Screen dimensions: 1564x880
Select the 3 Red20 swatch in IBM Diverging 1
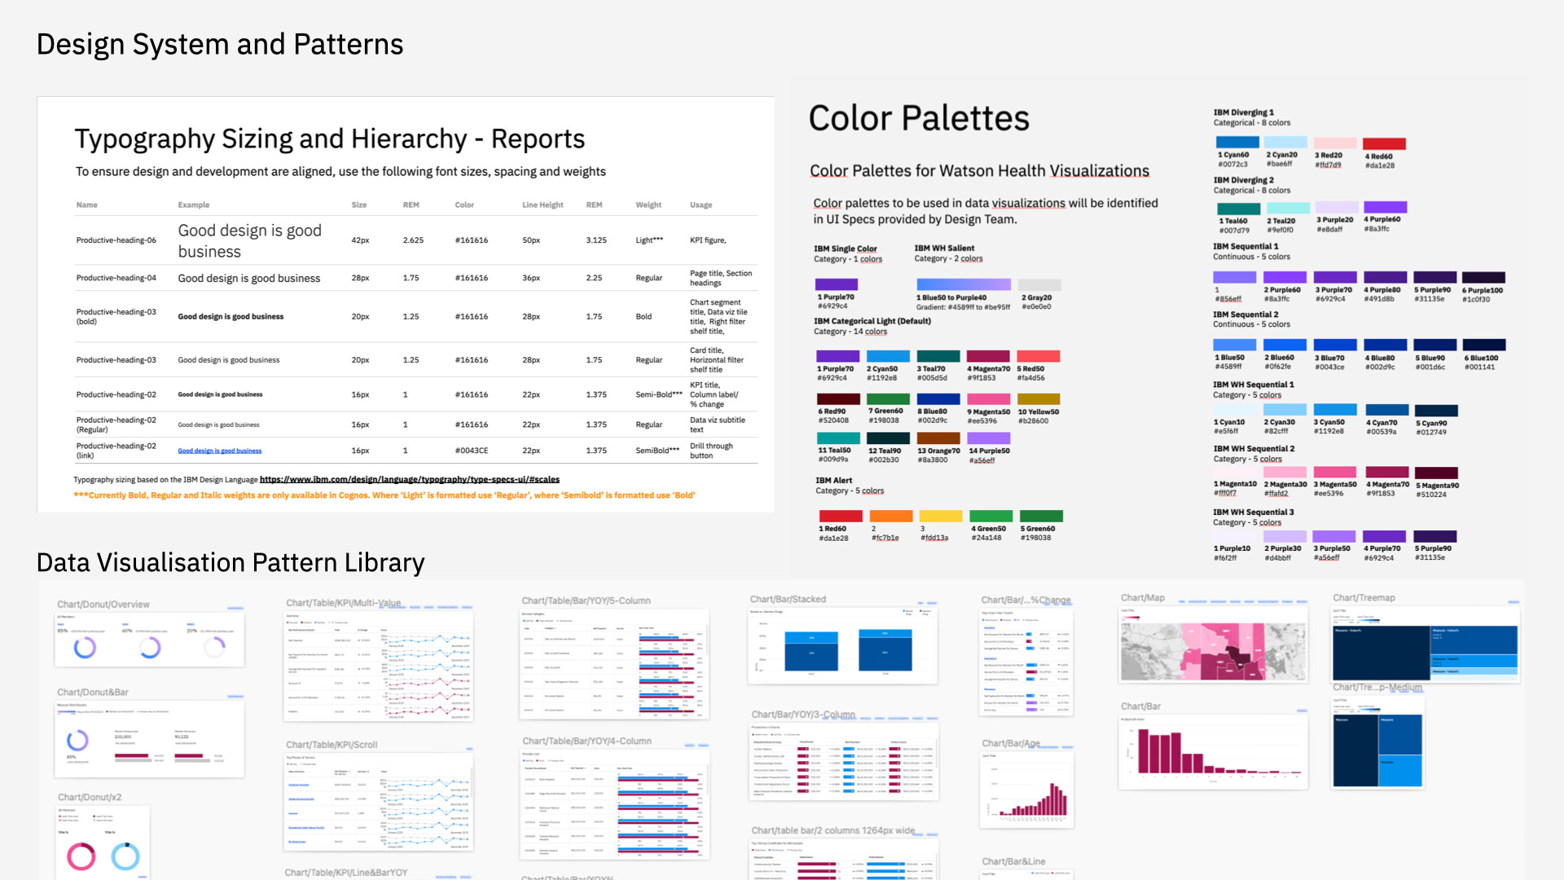(x=1334, y=143)
